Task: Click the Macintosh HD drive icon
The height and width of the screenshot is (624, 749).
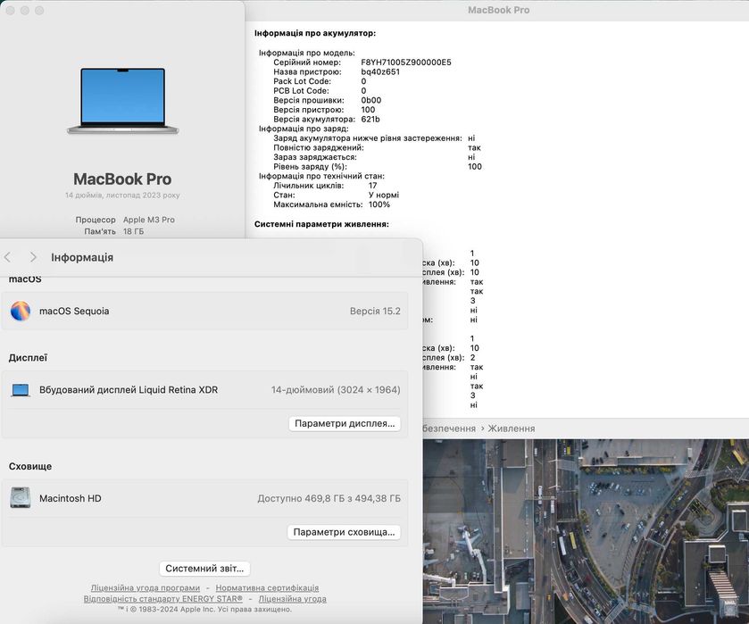Action: point(21,498)
